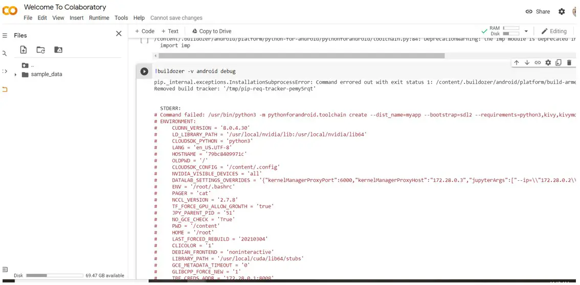580x285 pixels.
Task: Open cell settings gear in cell toolbar
Action: 548,63
